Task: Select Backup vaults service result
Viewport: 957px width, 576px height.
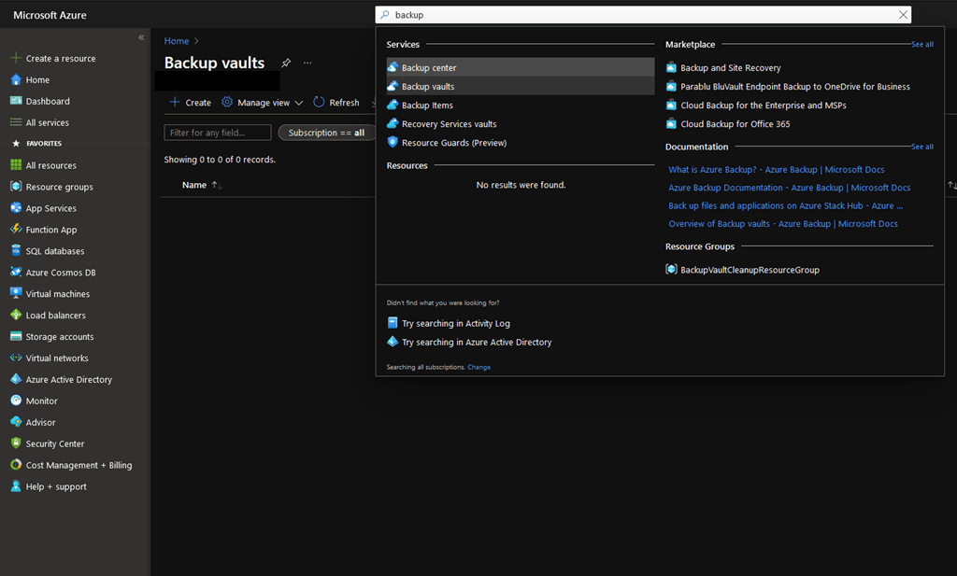Action: coord(521,86)
